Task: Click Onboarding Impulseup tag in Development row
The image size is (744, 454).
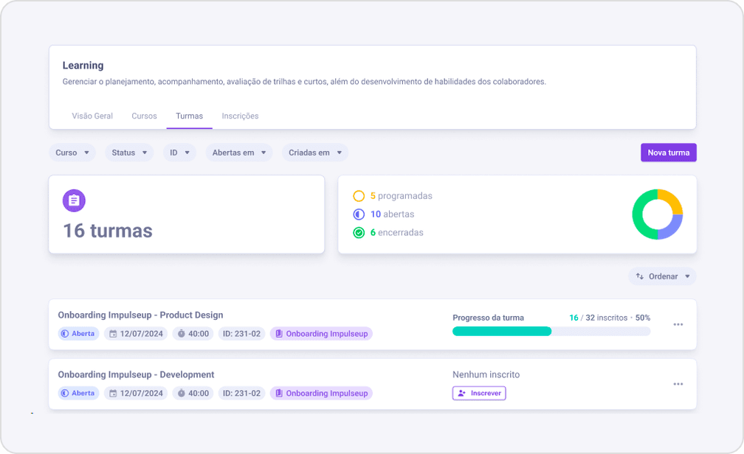Action: (321, 394)
